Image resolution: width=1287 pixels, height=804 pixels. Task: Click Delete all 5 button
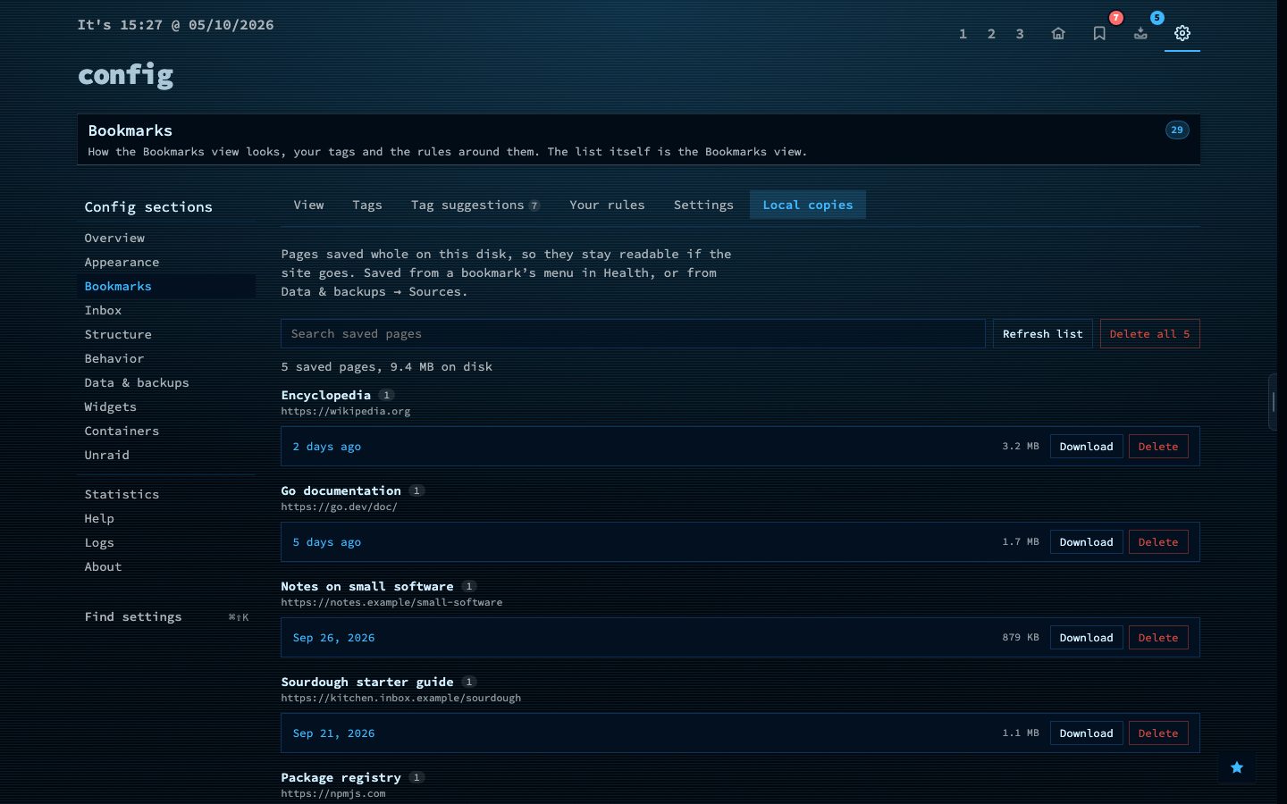(x=1149, y=333)
